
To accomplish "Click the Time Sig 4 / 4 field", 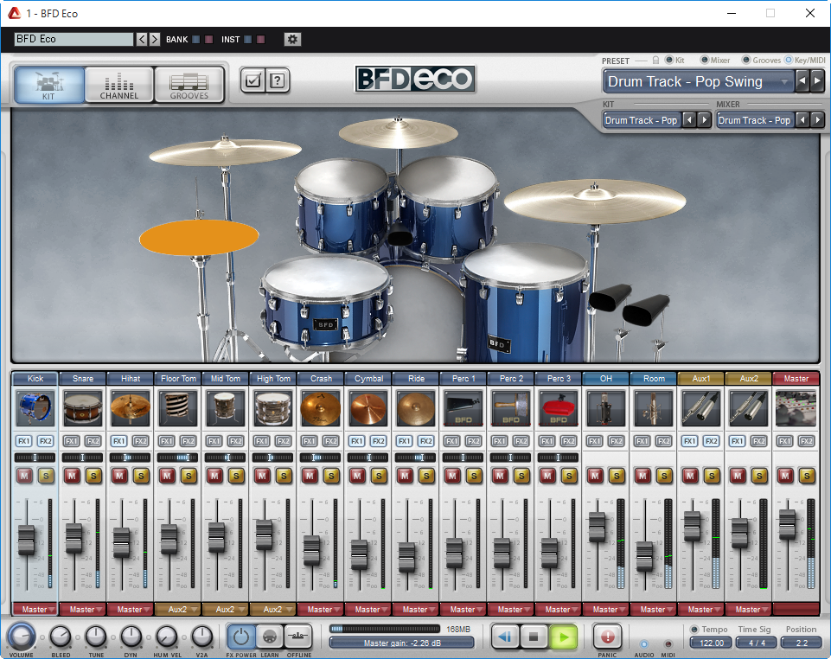I will pyautogui.click(x=757, y=643).
